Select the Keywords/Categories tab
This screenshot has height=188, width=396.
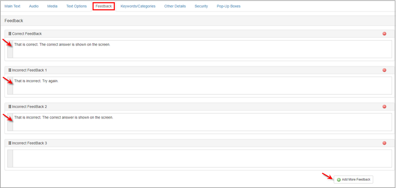[x=138, y=6]
